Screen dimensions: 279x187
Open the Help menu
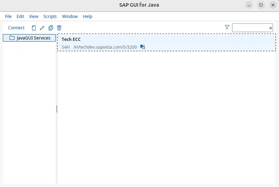point(88,17)
